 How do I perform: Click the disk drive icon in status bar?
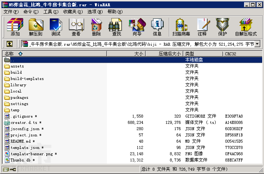click(x=6, y=169)
